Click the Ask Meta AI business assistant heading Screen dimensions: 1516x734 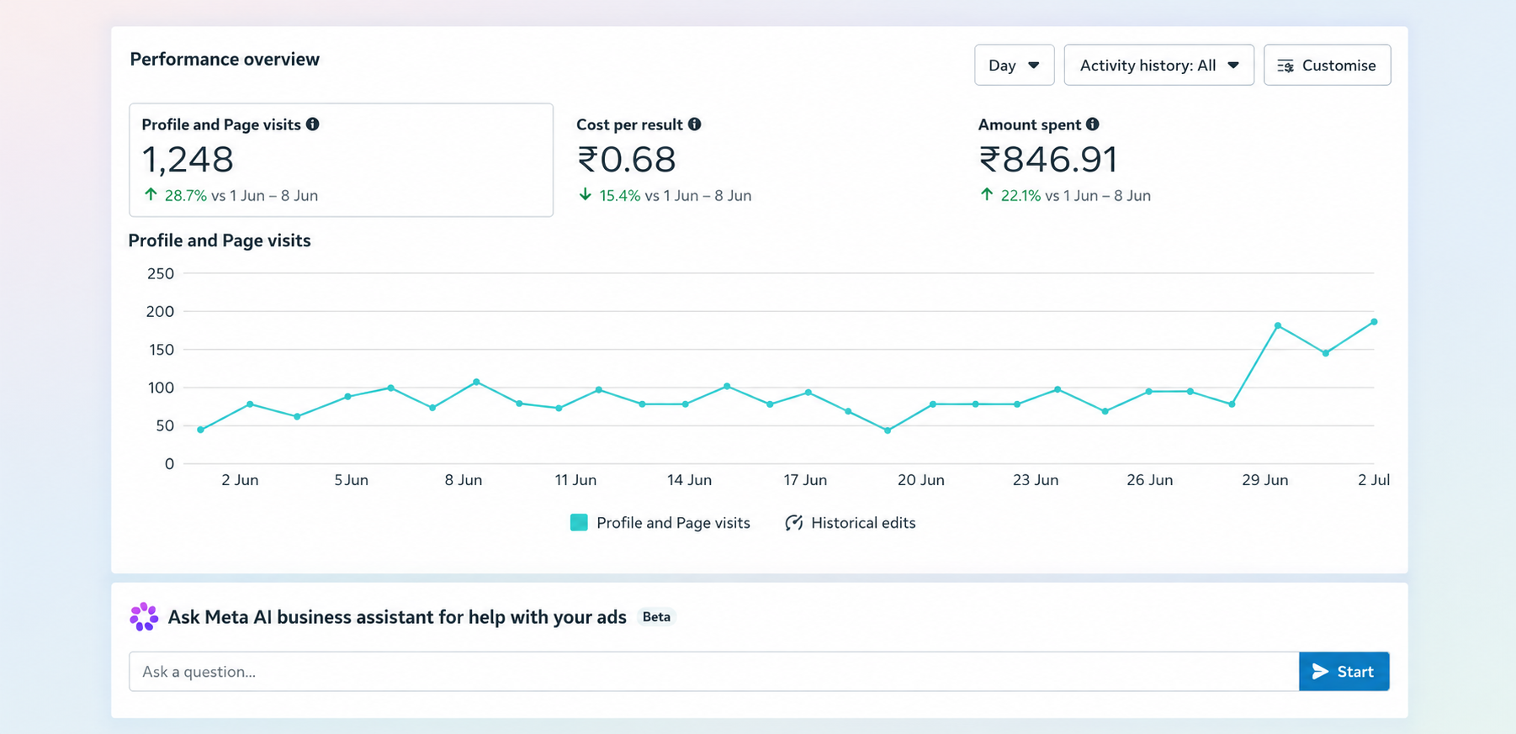coord(397,617)
